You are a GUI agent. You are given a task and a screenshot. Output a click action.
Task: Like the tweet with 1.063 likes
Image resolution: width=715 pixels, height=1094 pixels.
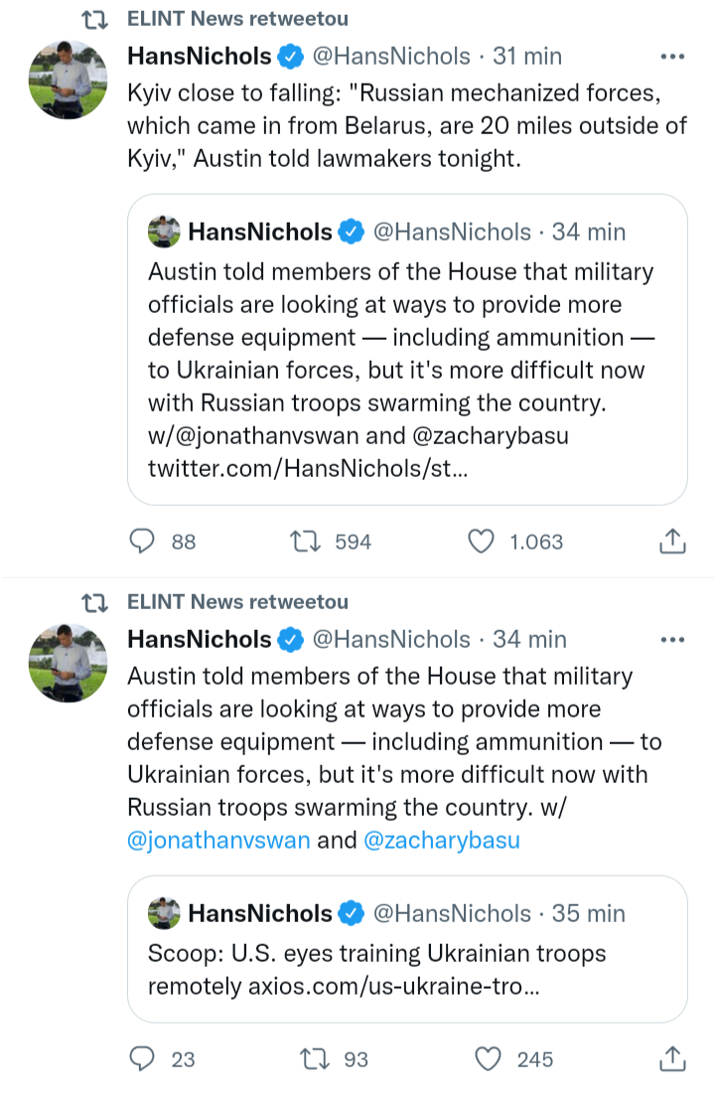[x=482, y=542]
